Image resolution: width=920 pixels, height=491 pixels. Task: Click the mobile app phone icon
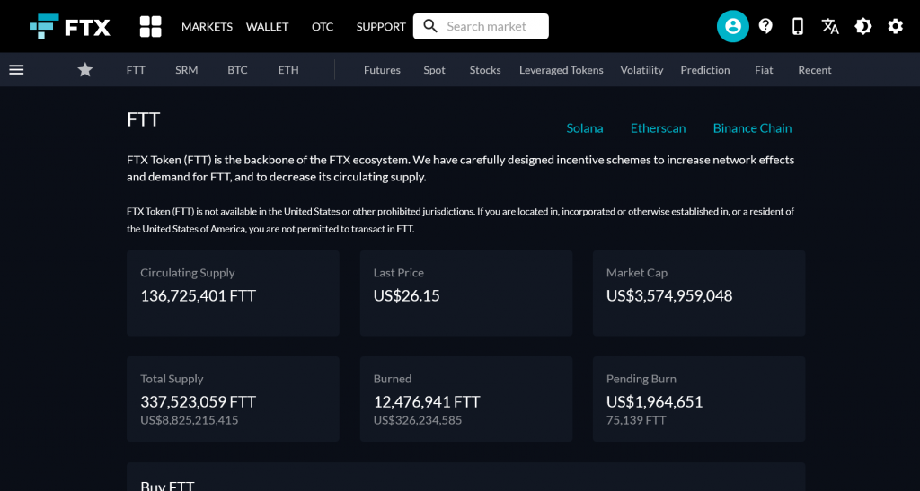798,26
